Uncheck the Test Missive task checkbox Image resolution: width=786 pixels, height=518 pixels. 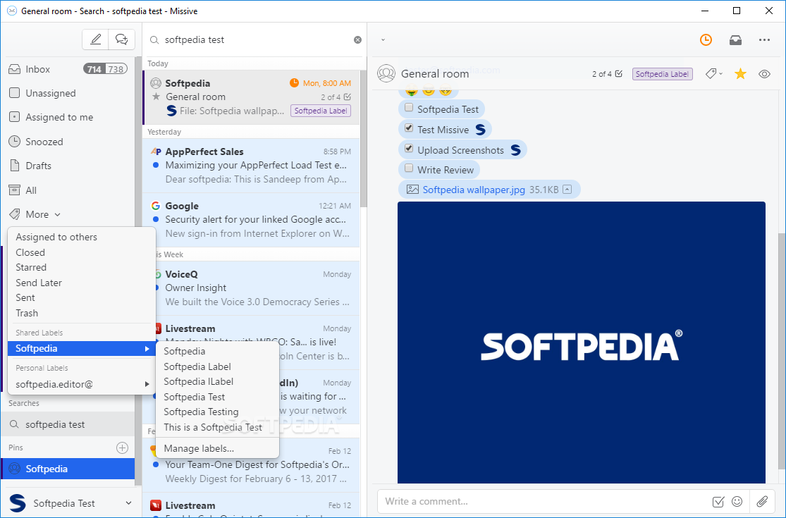tap(409, 128)
